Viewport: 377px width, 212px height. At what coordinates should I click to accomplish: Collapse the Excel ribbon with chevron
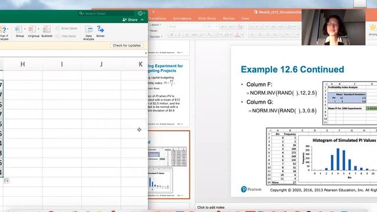coord(143,19)
